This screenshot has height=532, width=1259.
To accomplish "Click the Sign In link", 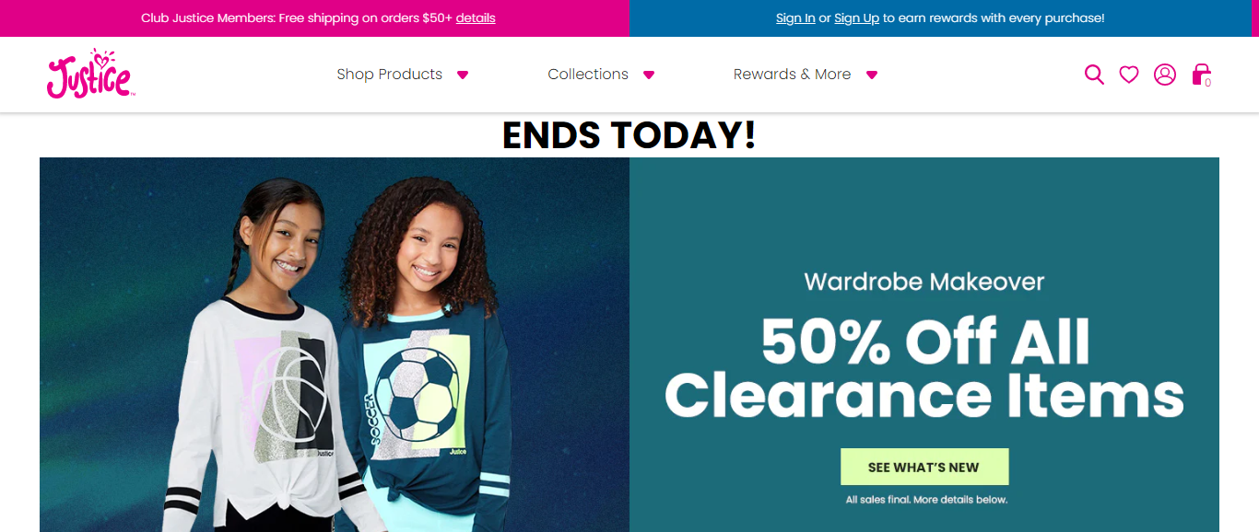I will point(795,17).
